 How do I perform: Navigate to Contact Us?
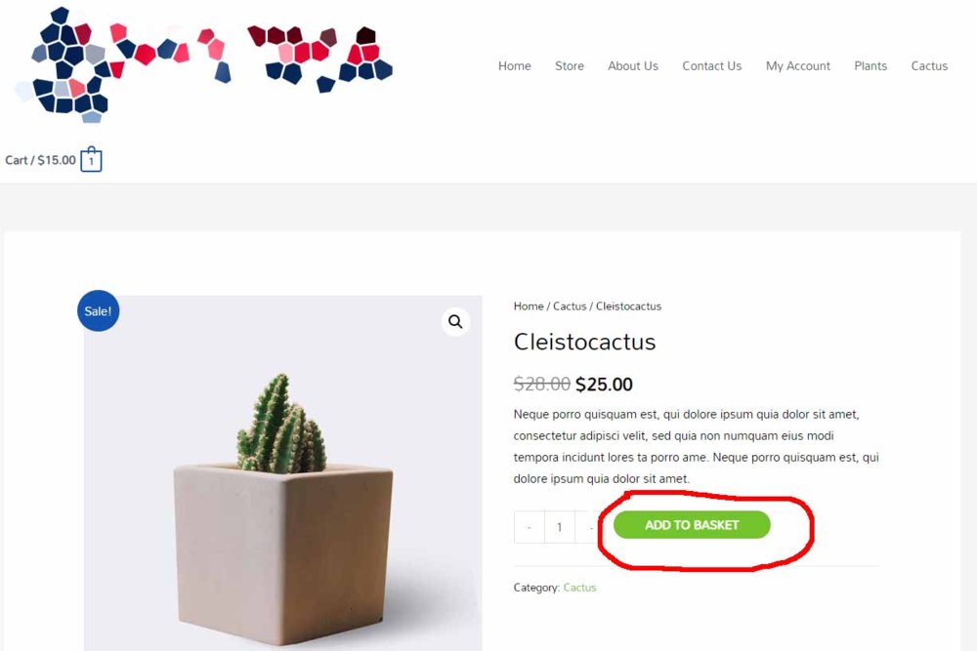712,66
